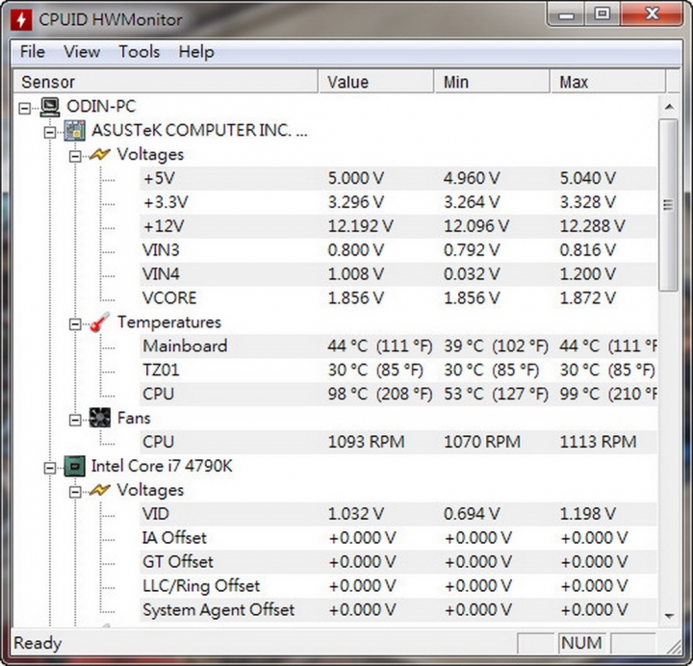Click the ODIN-PC computer icon
The image size is (693, 666).
coord(50,107)
